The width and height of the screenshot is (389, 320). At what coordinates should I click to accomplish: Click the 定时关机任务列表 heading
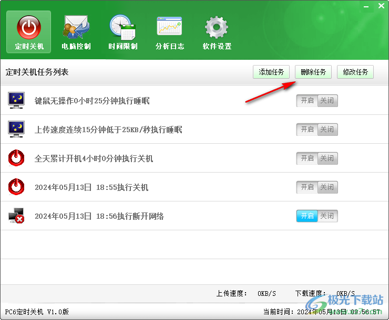pos(37,72)
